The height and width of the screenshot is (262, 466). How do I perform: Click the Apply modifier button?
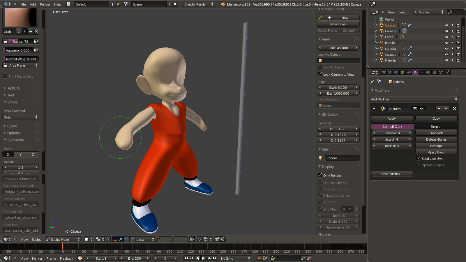click(x=392, y=118)
